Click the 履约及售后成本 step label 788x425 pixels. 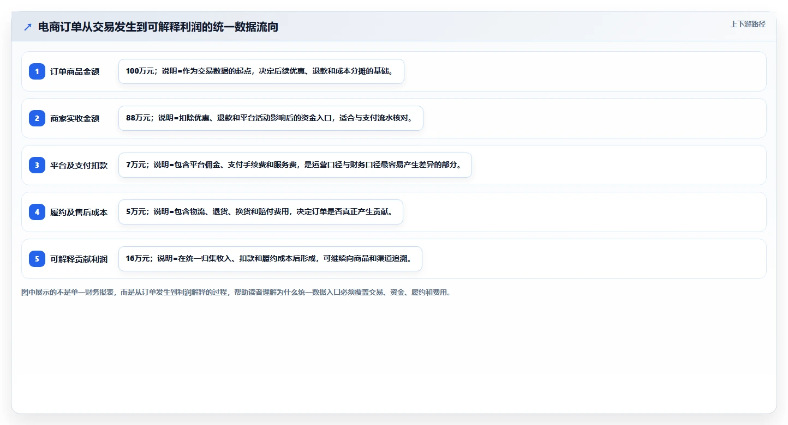[x=79, y=212]
